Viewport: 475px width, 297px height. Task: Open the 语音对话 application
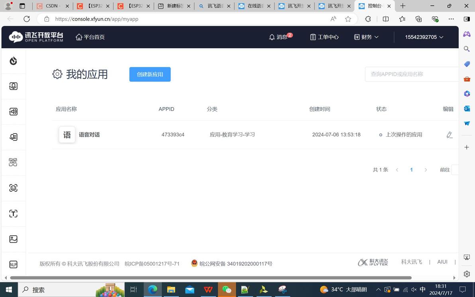point(89,135)
